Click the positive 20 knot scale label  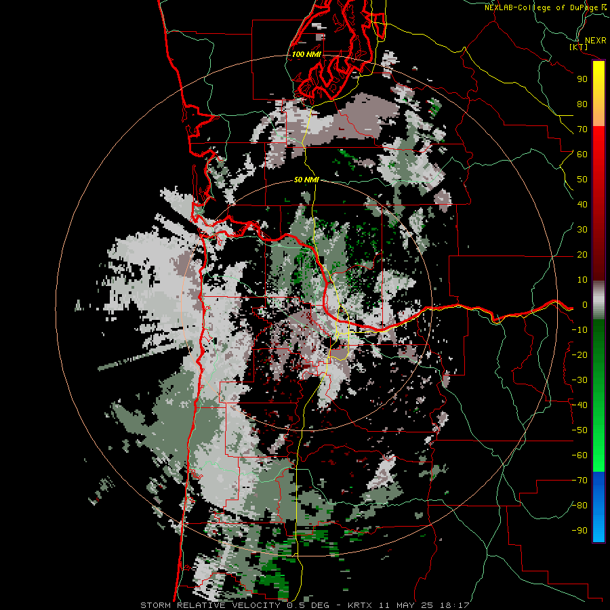click(582, 255)
